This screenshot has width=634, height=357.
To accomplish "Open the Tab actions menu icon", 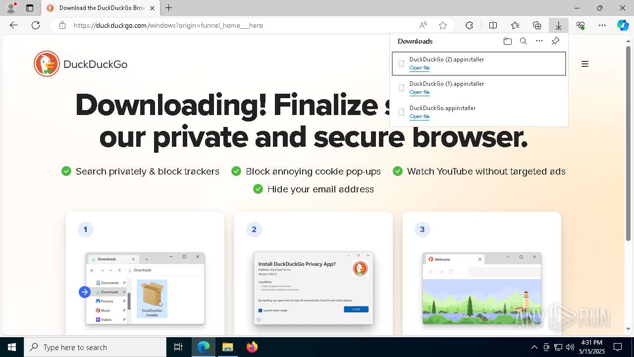I will point(30,8).
